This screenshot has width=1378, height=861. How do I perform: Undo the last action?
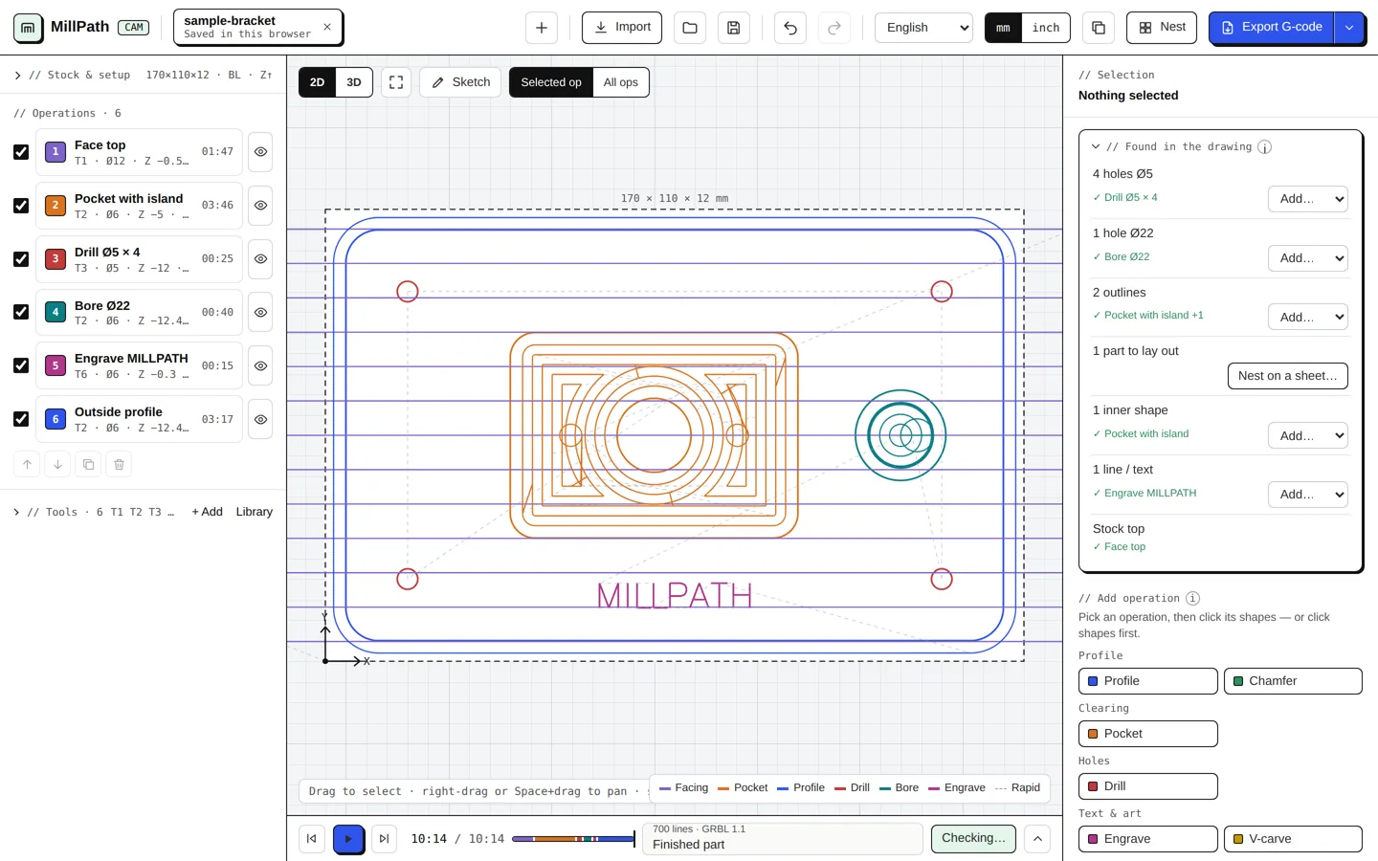(x=790, y=28)
